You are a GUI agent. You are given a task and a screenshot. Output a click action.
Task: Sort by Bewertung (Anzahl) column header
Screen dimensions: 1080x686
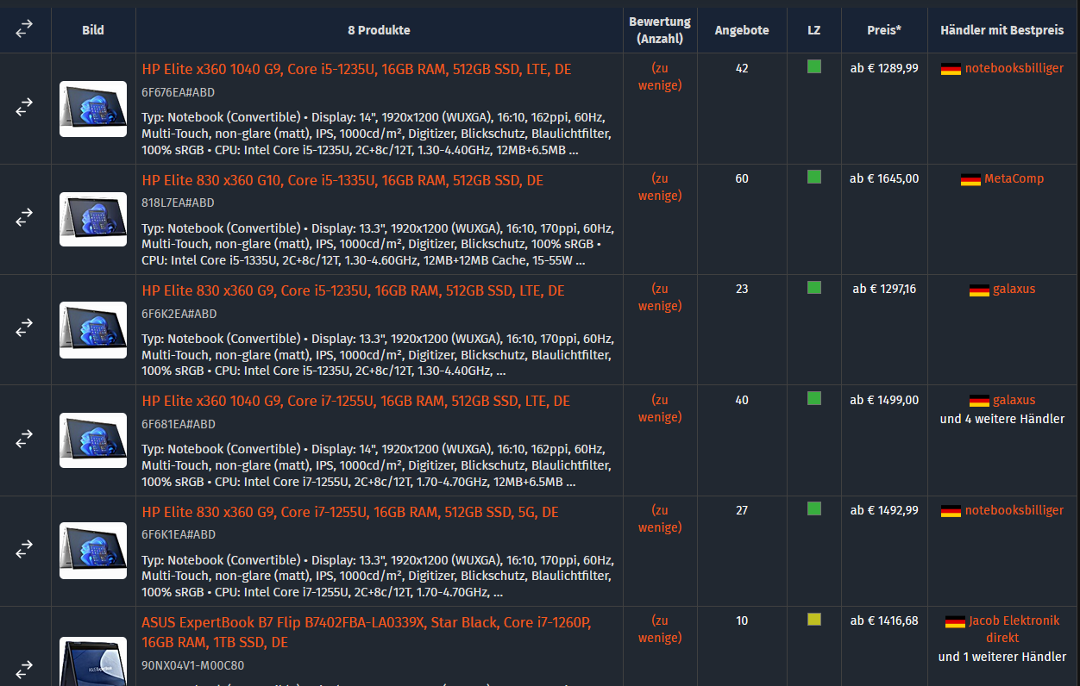[x=660, y=30]
